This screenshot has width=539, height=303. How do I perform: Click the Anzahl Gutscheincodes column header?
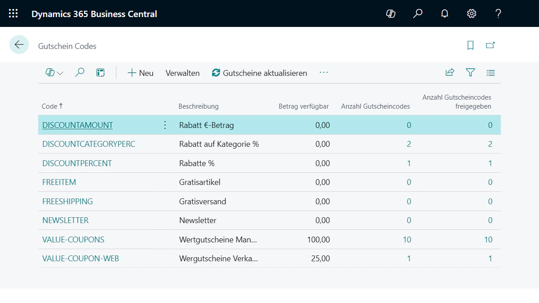point(376,106)
